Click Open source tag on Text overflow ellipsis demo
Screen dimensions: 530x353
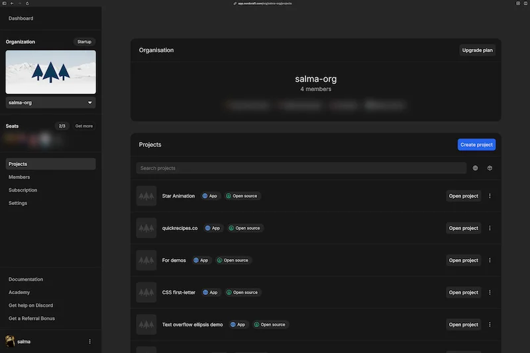270,325
